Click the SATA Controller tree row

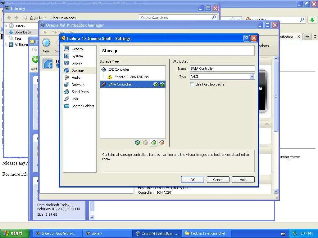(x=133, y=84)
